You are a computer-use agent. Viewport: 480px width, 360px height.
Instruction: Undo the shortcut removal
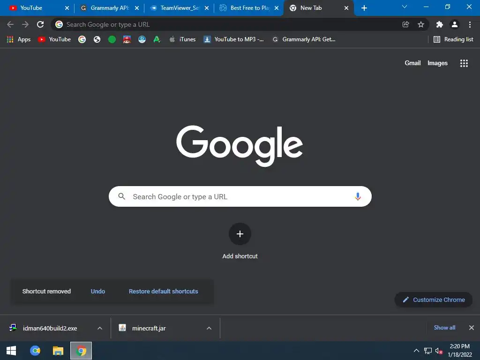98,292
